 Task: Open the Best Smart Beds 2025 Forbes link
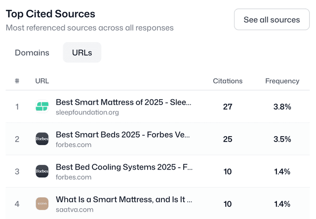click(x=122, y=135)
